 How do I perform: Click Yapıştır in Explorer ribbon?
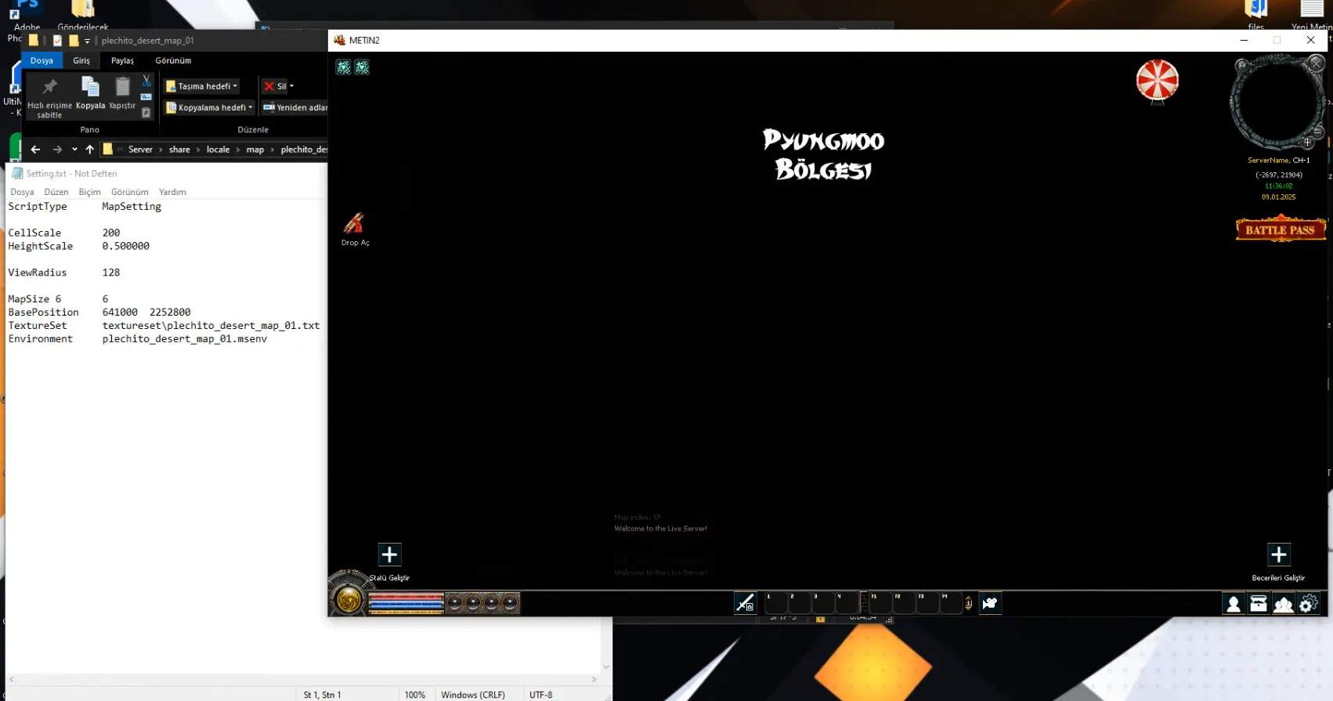point(122,93)
